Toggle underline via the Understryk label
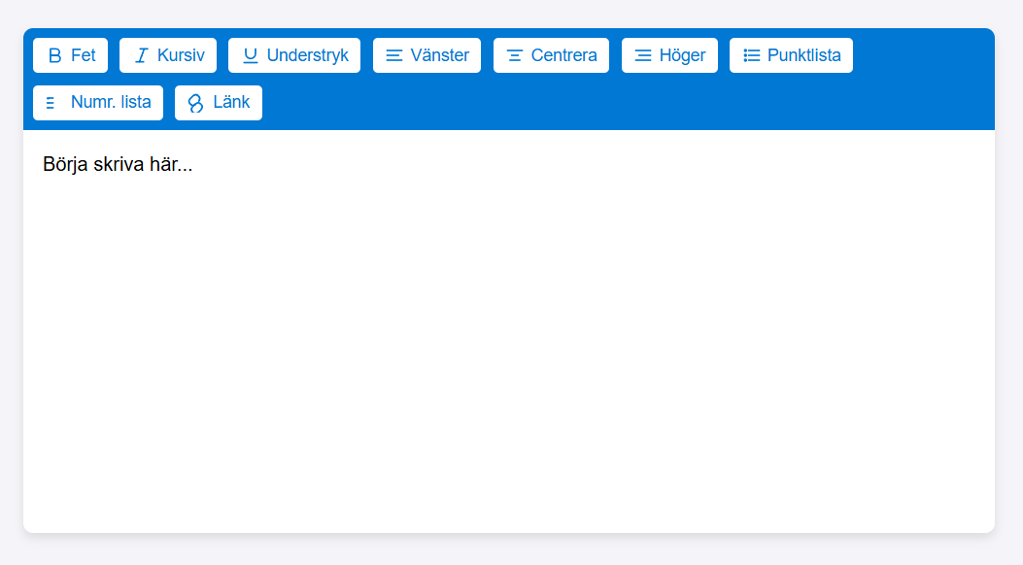 (307, 55)
